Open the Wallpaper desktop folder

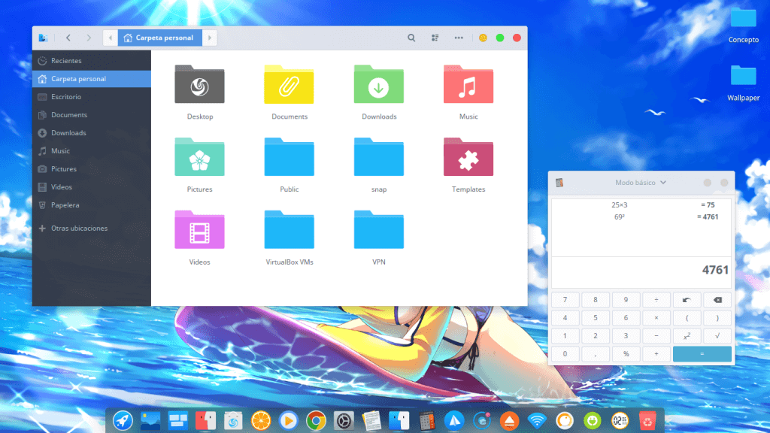click(744, 83)
